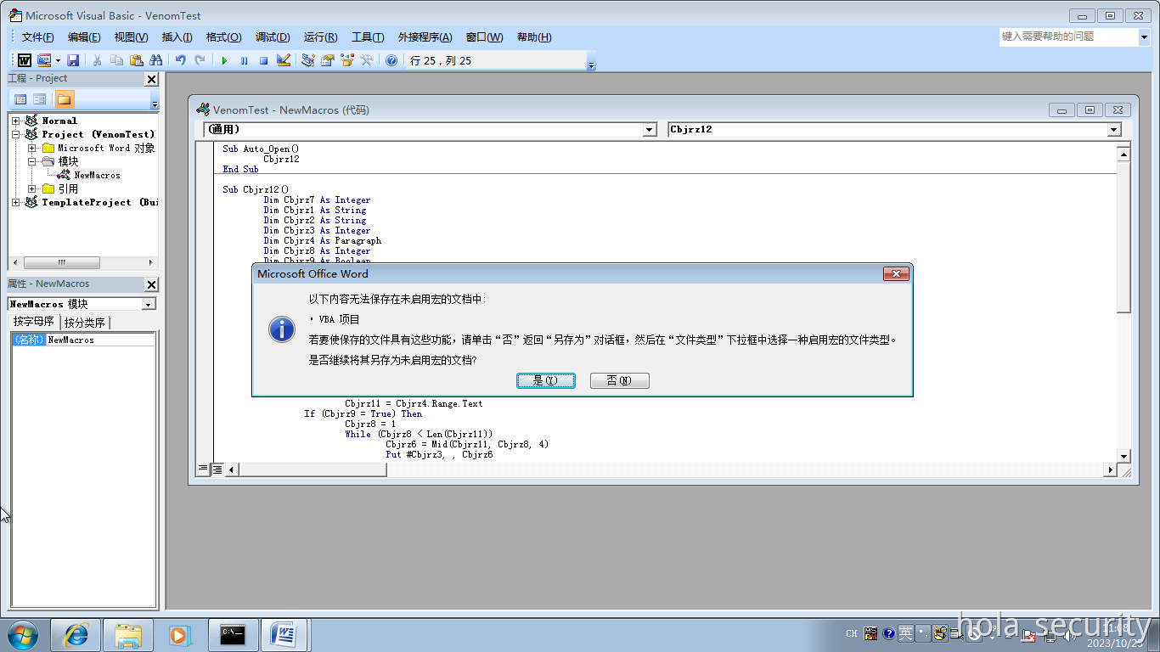Open the procedure dropdown showing Cbjrz12
The width and height of the screenshot is (1160, 652).
[1112, 129]
